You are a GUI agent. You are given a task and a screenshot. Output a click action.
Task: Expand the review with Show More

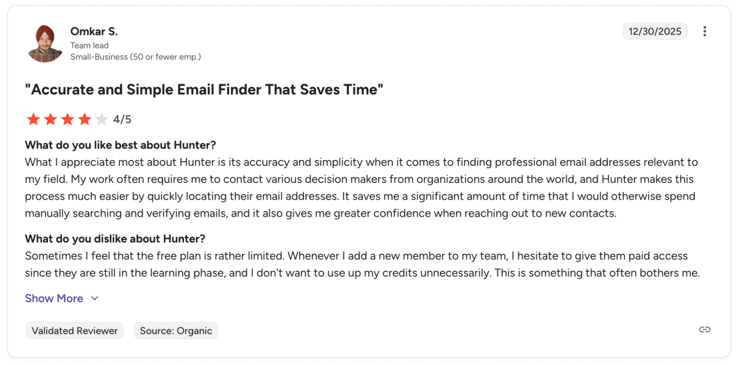click(x=54, y=299)
